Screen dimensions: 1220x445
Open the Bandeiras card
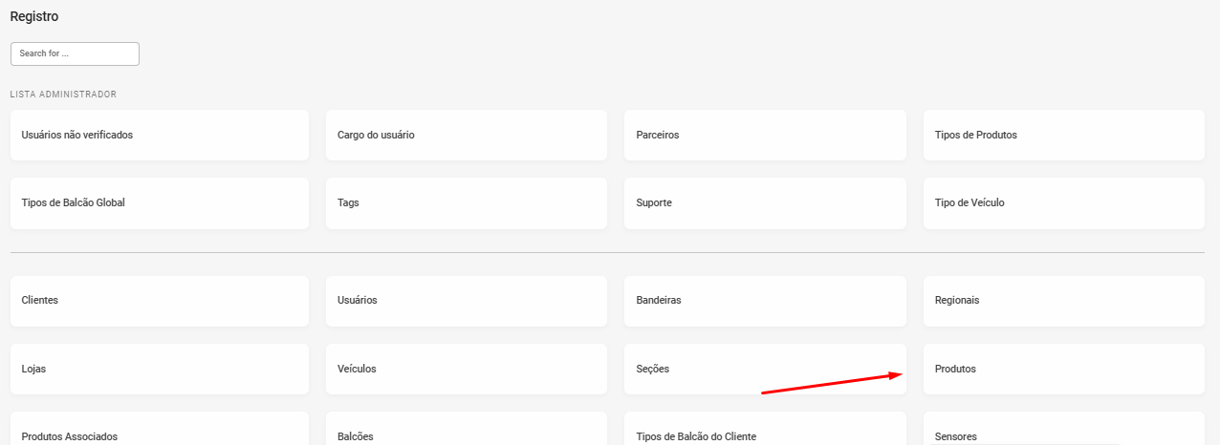click(764, 300)
